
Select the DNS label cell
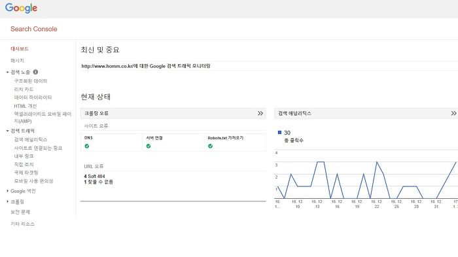pyautogui.click(x=88, y=138)
